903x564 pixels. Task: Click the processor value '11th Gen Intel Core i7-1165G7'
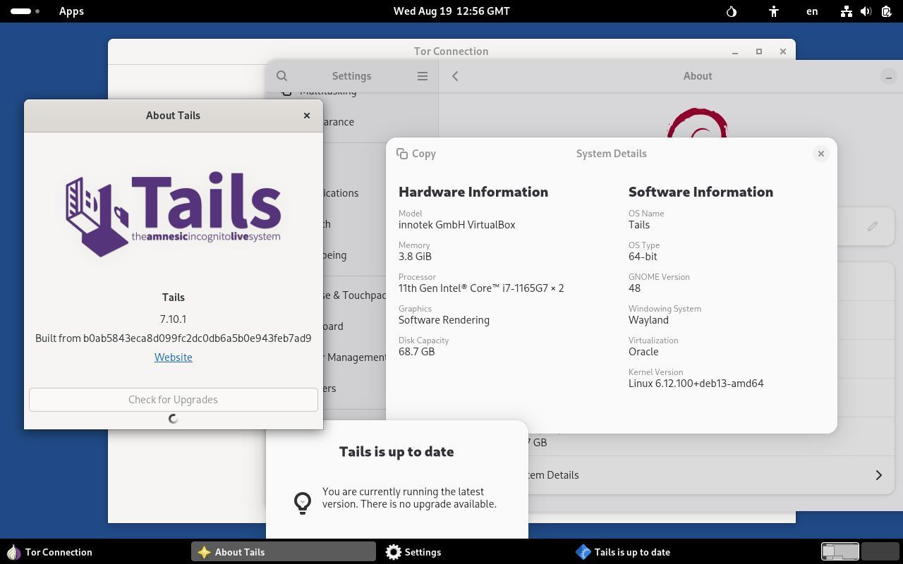pos(481,288)
